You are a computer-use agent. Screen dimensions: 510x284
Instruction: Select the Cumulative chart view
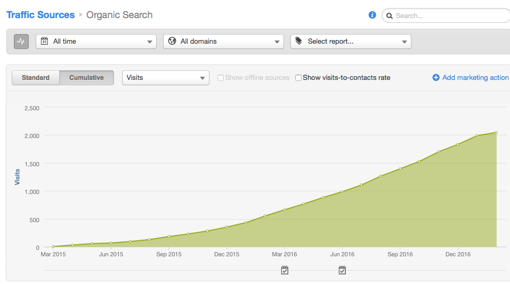click(x=86, y=78)
